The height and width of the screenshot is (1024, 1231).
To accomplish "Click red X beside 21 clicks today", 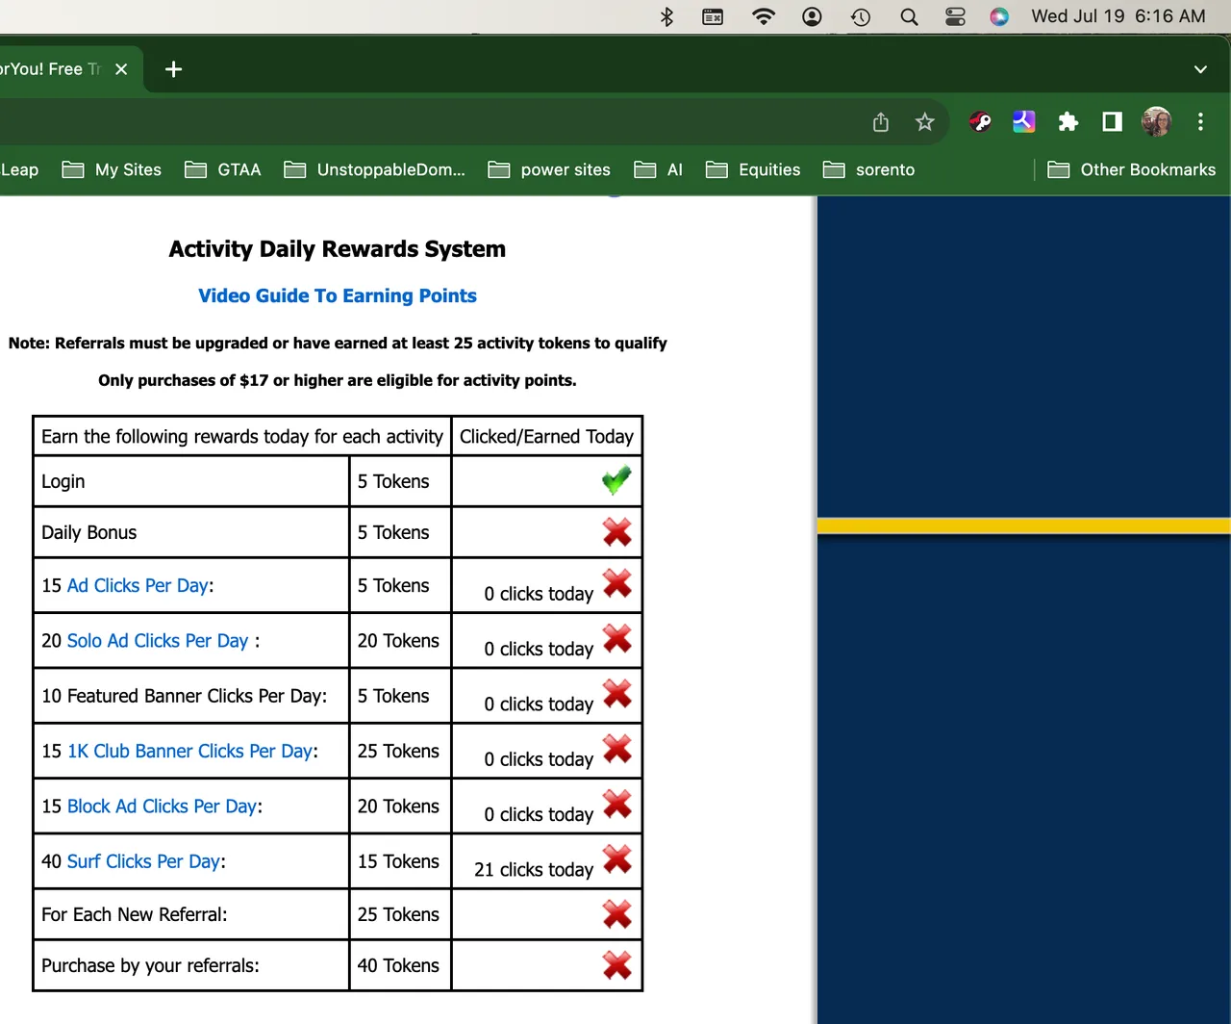I will 616,859.
